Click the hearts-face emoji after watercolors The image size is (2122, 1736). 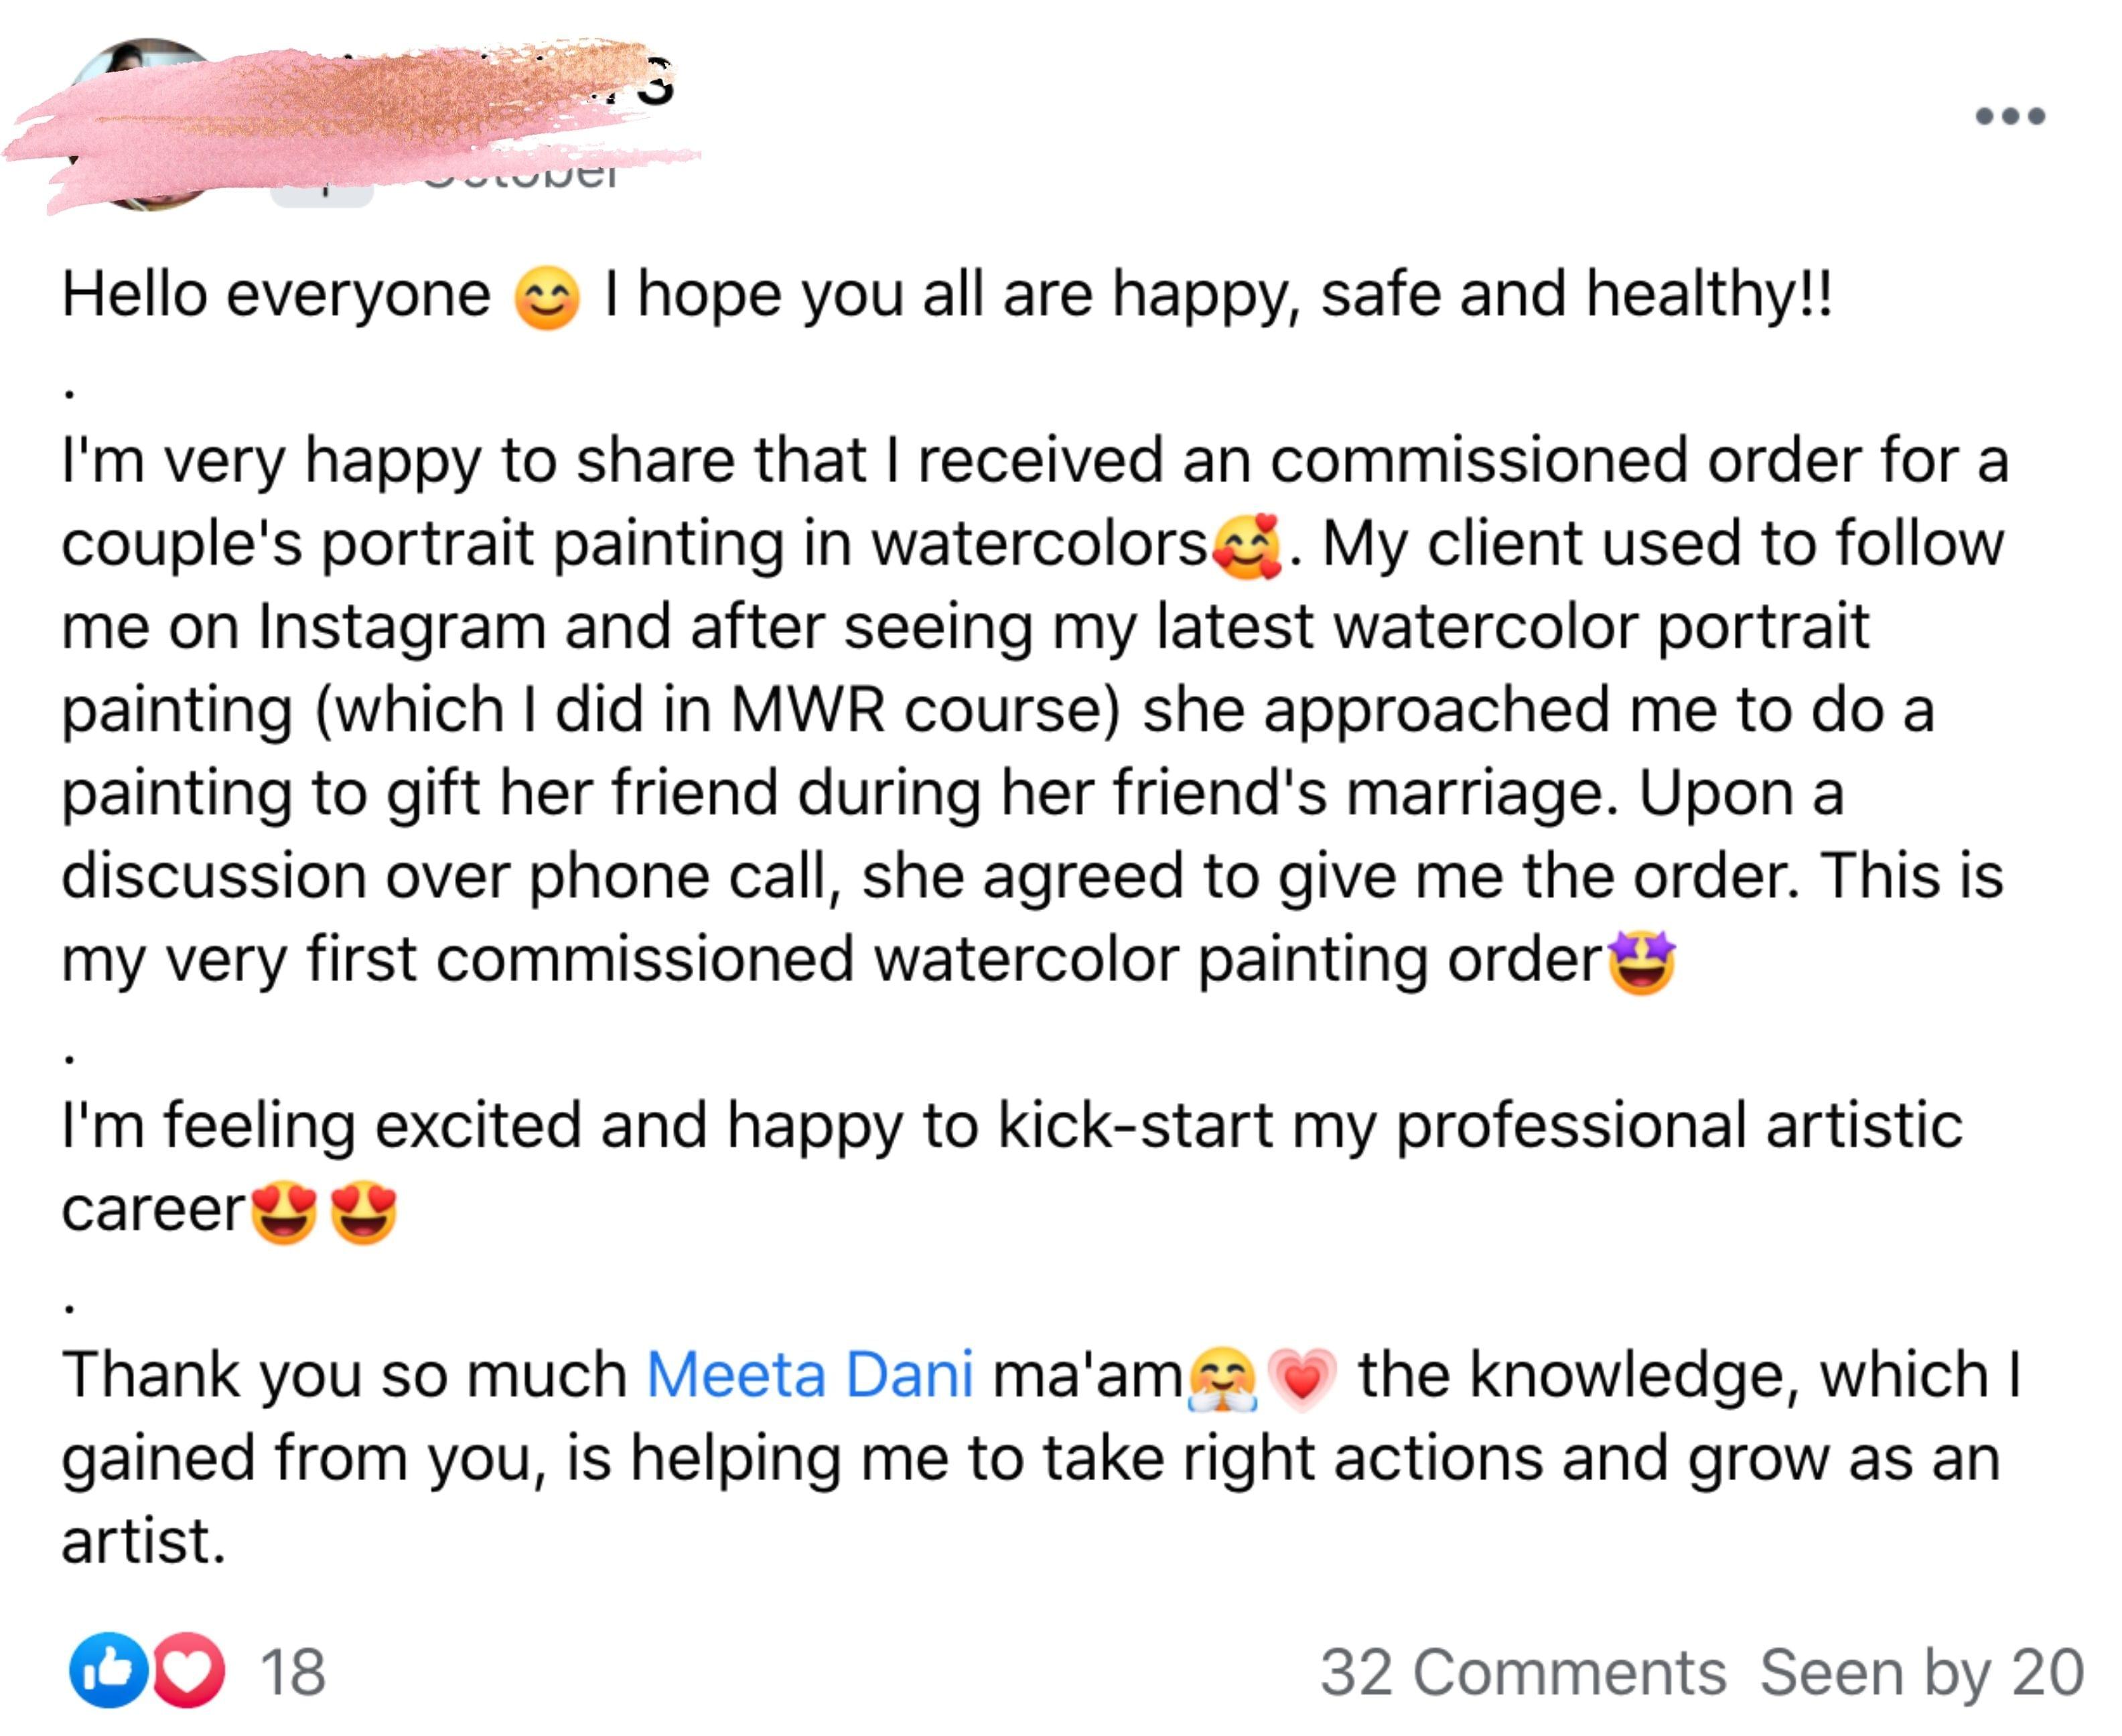(1247, 547)
